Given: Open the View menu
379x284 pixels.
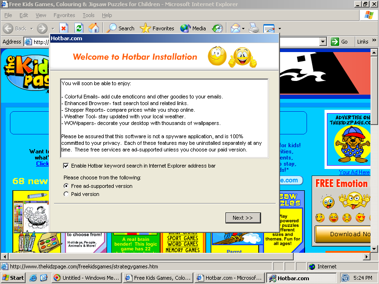Looking at the screenshot, I should pos(41,15).
